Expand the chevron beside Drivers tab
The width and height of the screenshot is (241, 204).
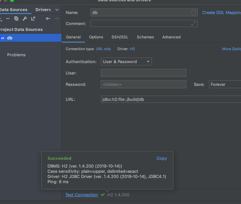[57, 10]
